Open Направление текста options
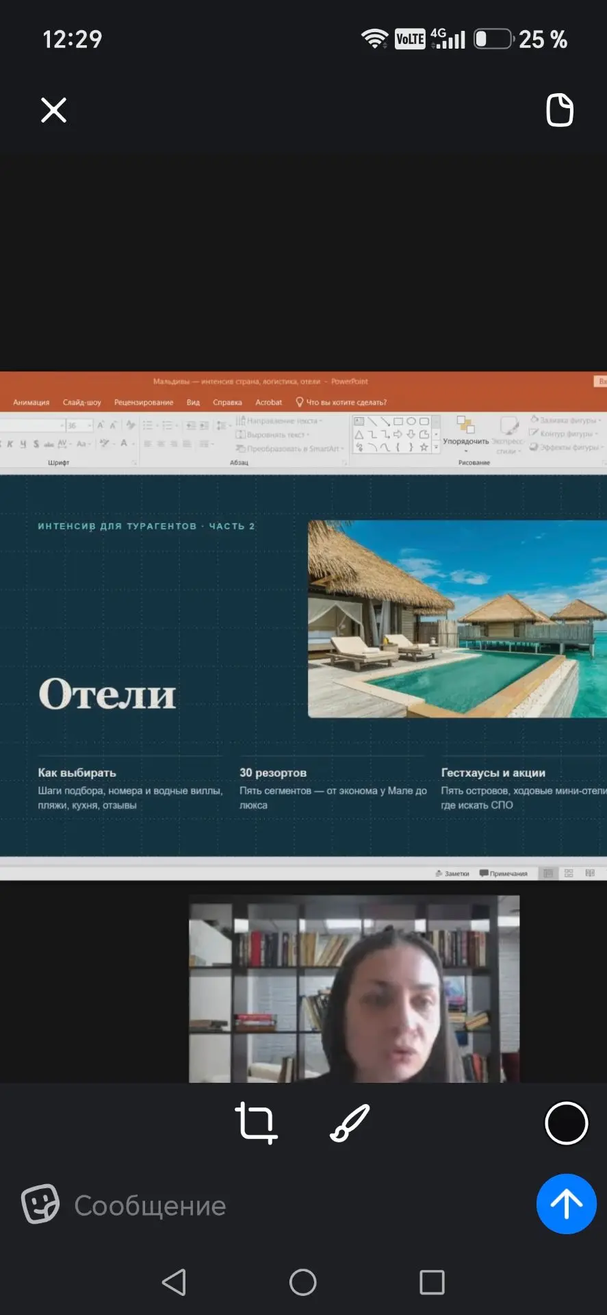The width and height of the screenshot is (607, 1315). (x=279, y=421)
